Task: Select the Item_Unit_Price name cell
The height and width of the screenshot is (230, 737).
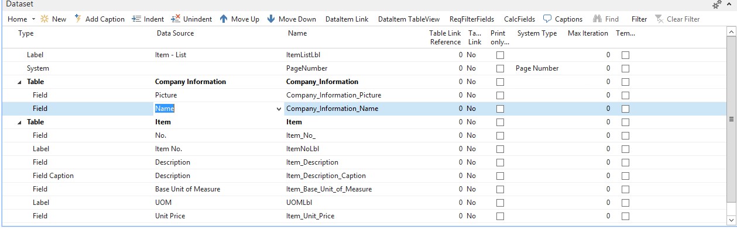Action: tap(310, 216)
